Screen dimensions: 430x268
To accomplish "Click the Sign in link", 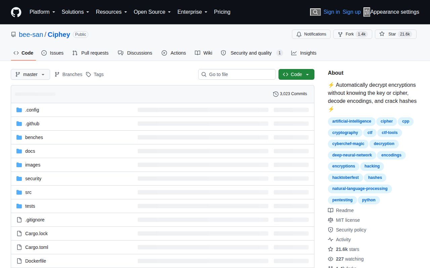I will pos(332,12).
